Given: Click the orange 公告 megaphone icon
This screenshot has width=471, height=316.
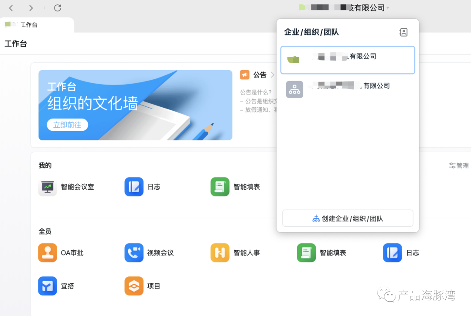Looking at the screenshot, I should click(x=245, y=75).
